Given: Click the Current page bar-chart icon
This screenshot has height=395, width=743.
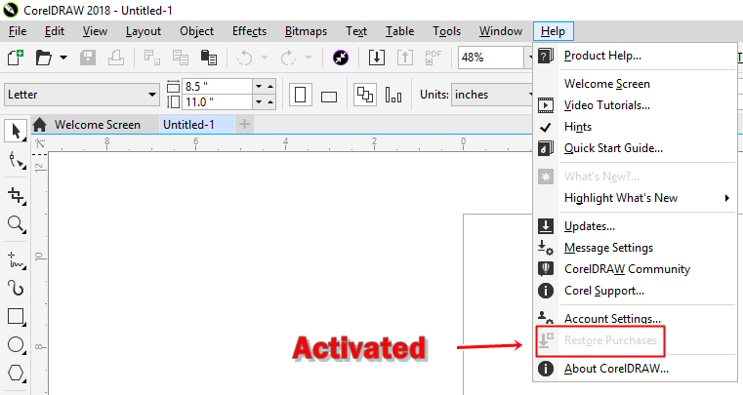Looking at the screenshot, I should coord(393,95).
